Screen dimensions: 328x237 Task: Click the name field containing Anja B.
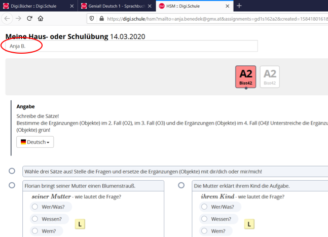(132, 46)
